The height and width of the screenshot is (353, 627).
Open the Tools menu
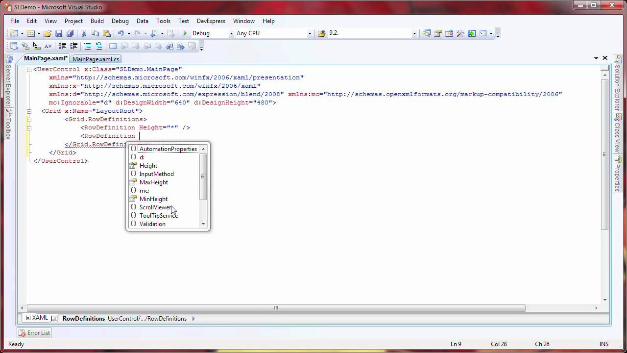163,21
